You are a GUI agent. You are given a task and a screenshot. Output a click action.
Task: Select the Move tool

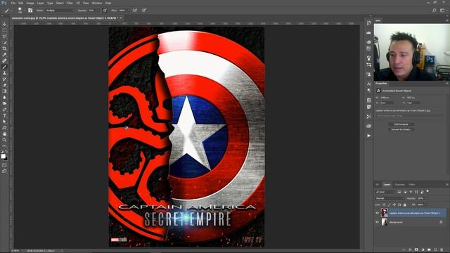click(x=4, y=24)
